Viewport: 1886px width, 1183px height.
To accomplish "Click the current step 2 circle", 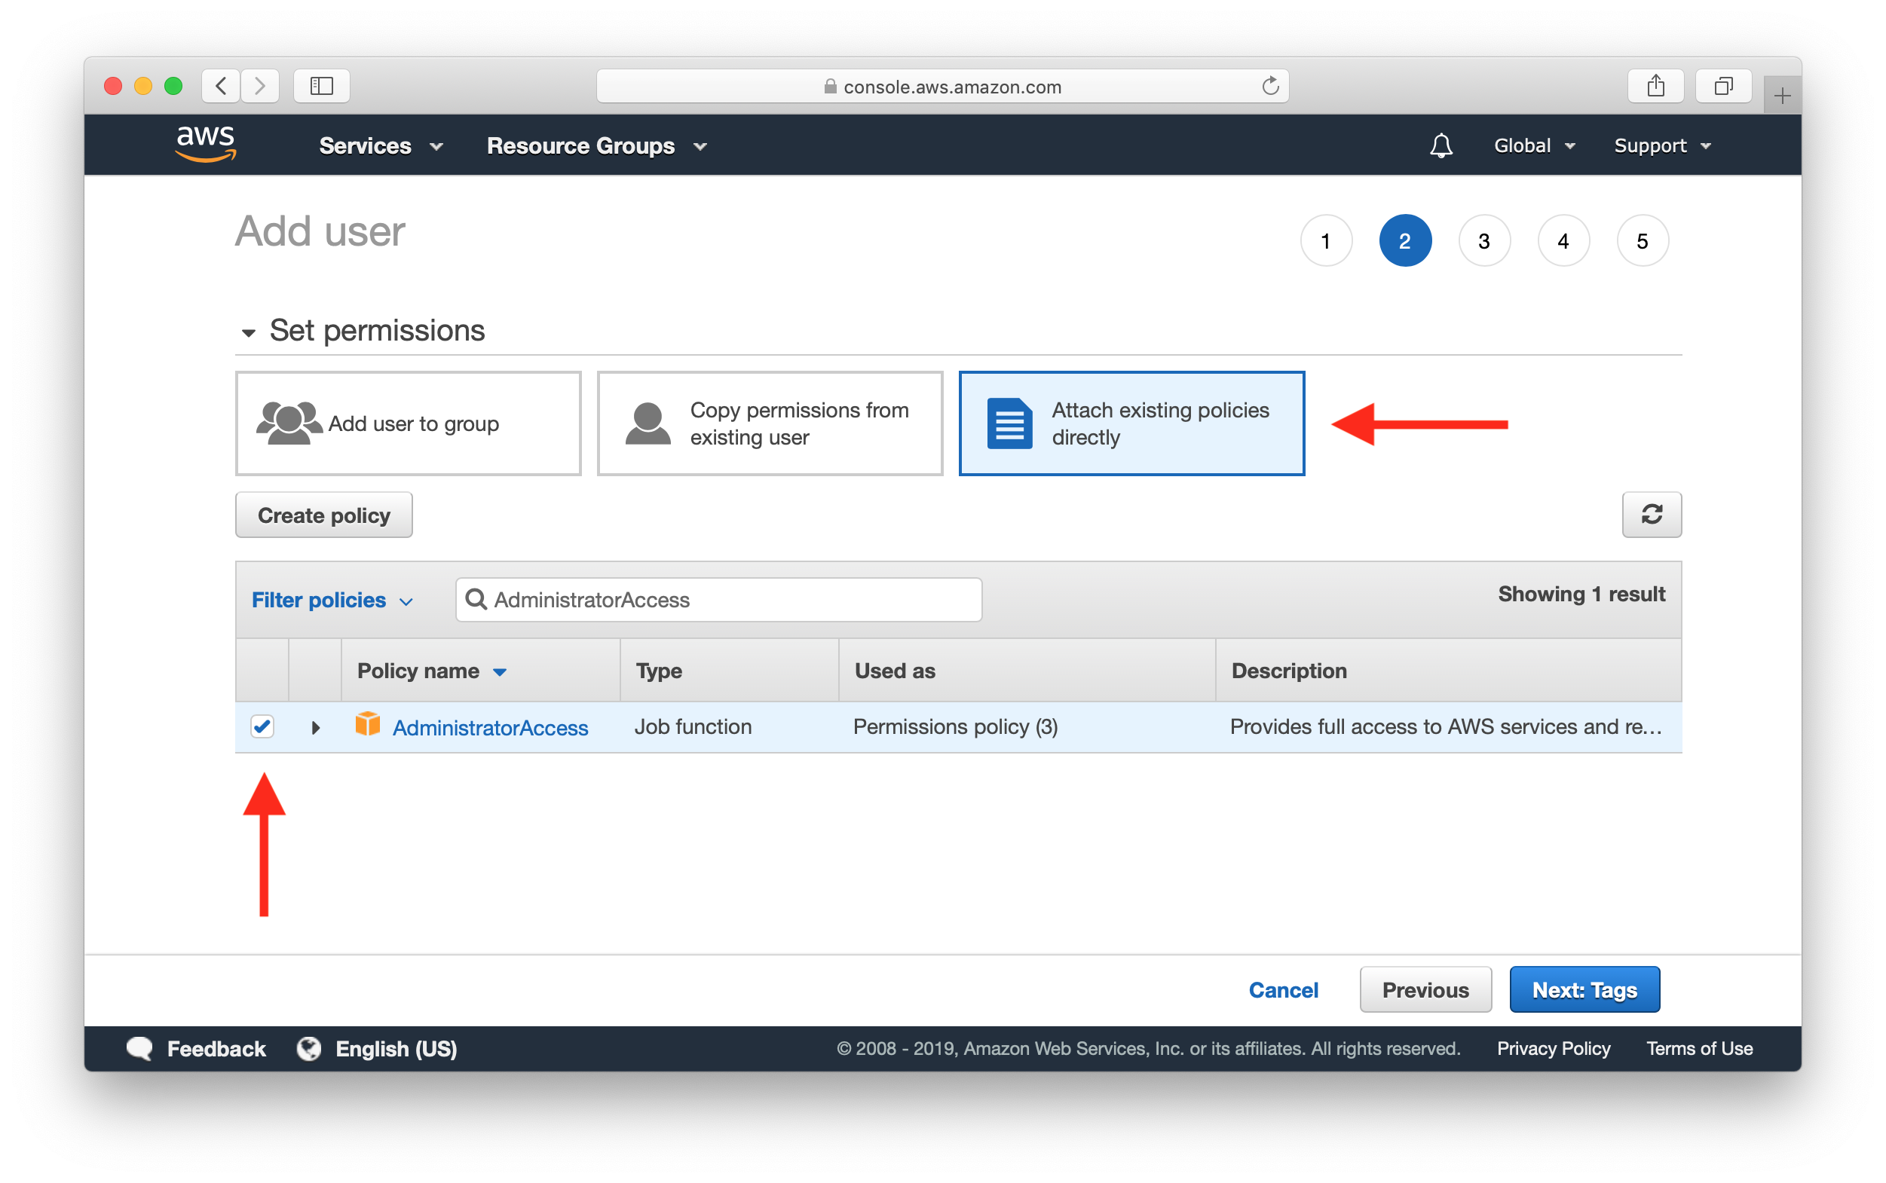I will click(x=1405, y=241).
